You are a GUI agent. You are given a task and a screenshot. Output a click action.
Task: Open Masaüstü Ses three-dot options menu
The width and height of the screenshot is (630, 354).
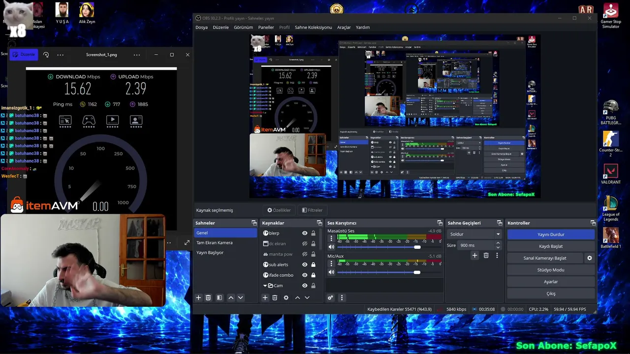pos(331,238)
